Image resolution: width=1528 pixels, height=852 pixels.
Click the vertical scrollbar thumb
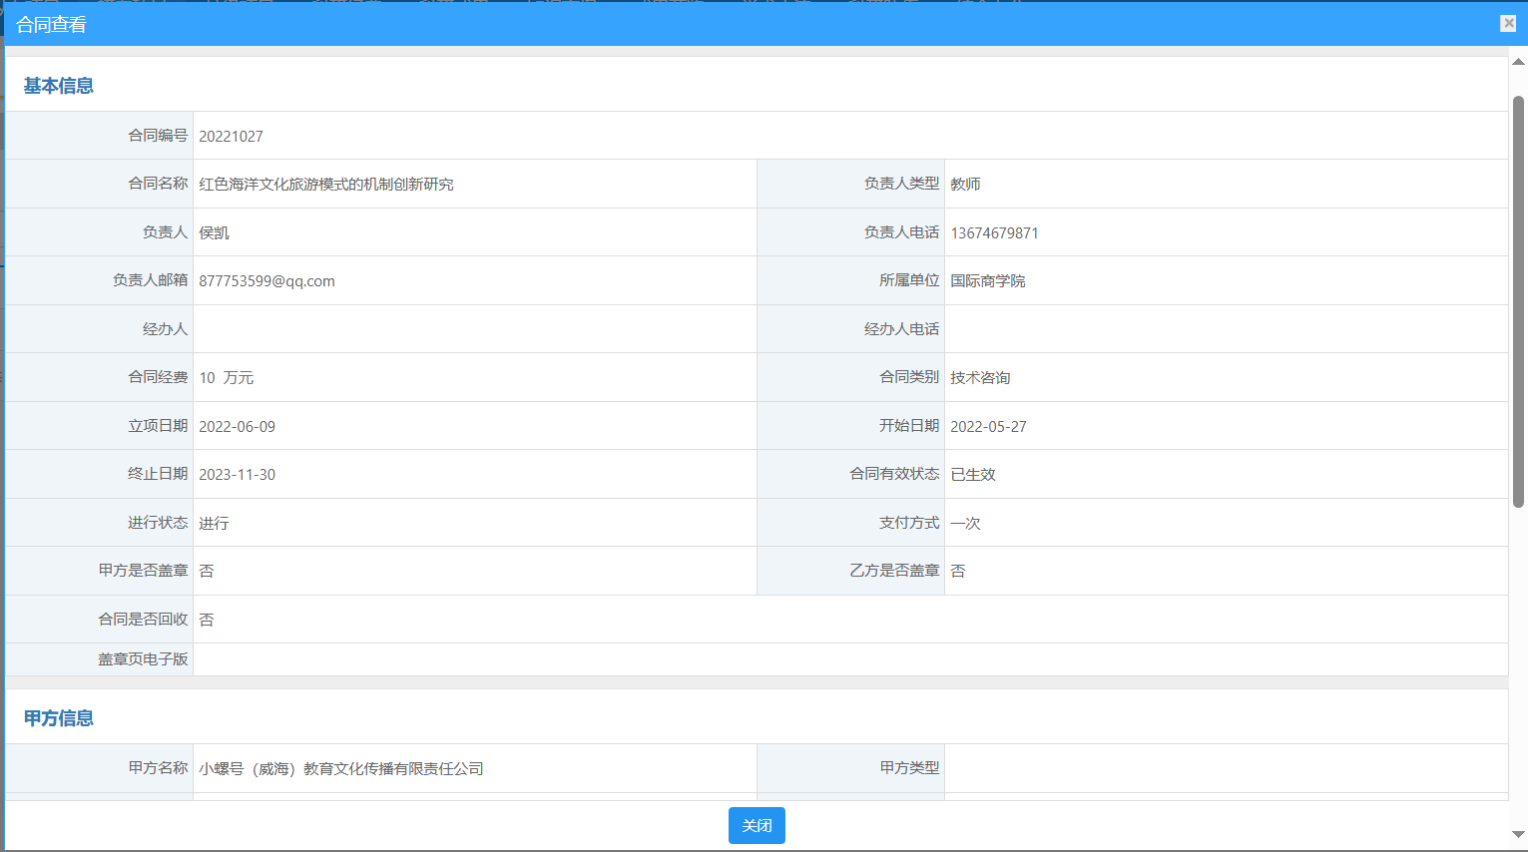pyautogui.click(x=1518, y=299)
